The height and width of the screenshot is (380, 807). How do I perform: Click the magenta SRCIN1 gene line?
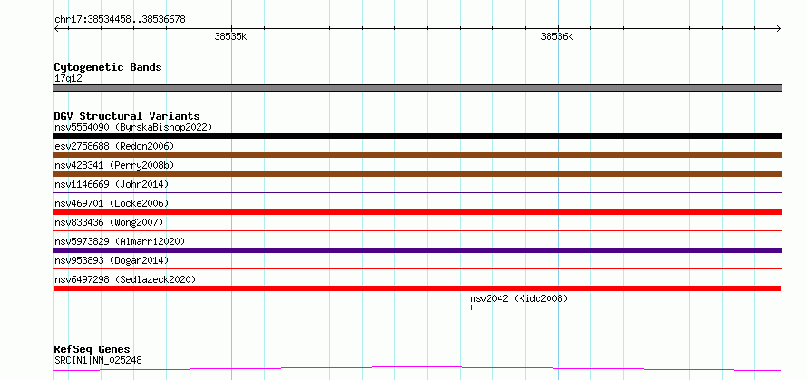coord(417,369)
